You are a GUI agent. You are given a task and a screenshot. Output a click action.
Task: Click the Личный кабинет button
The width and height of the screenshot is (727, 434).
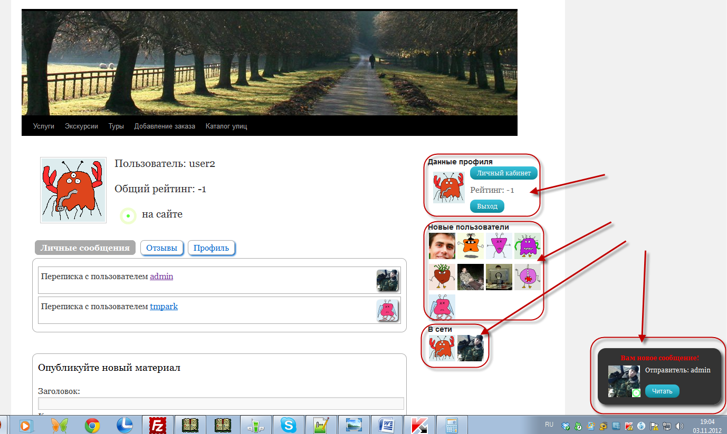tap(503, 173)
